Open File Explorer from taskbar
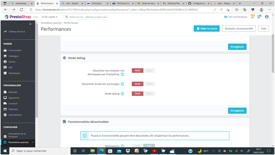275x155 pixels. coord(92,151)
